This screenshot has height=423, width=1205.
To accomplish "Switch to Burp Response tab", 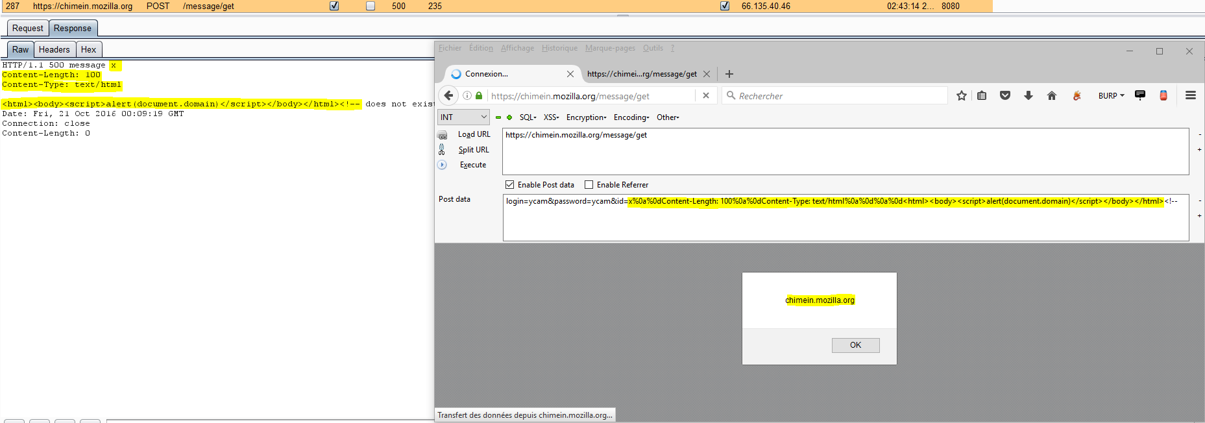I will pos(73,28).
